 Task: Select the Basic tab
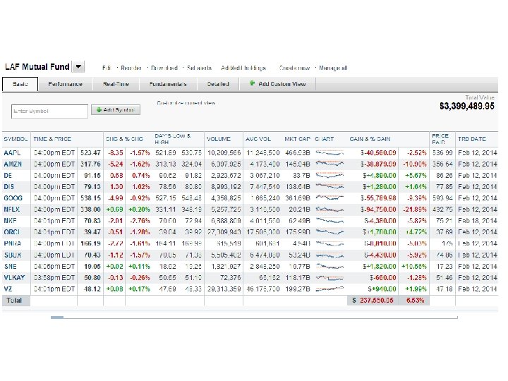coord(20,84)
